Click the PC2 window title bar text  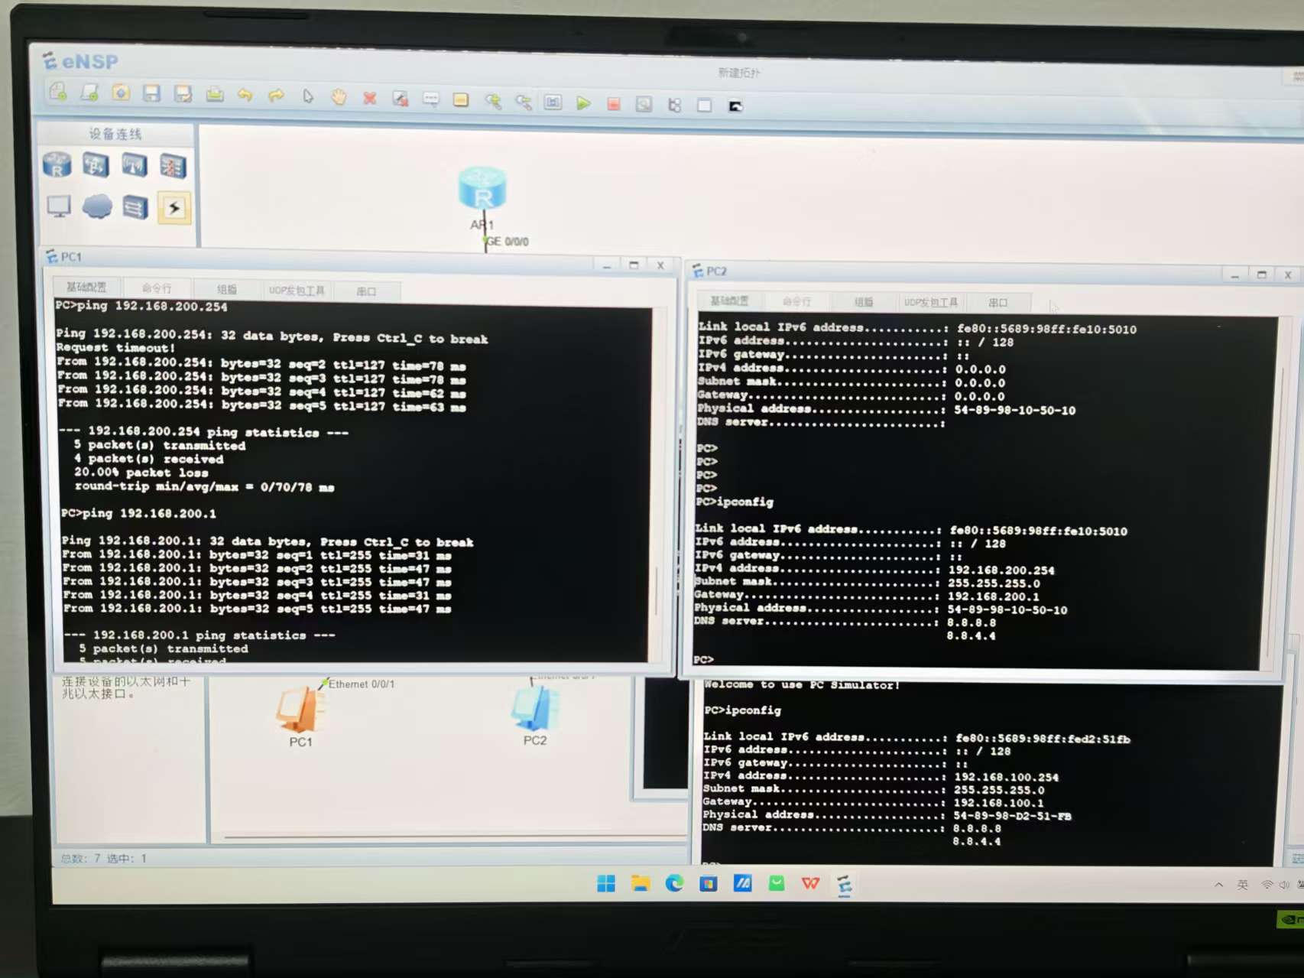(x=716, y=271)
